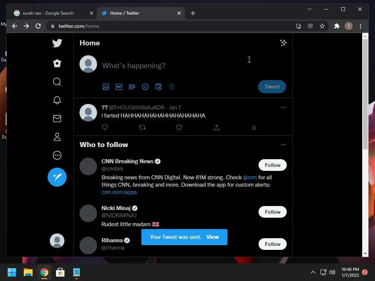This screenshot has width=375, height=281.
Task: Open the Explore search icon
Action: pyautogui.click(x=57, y=82)
